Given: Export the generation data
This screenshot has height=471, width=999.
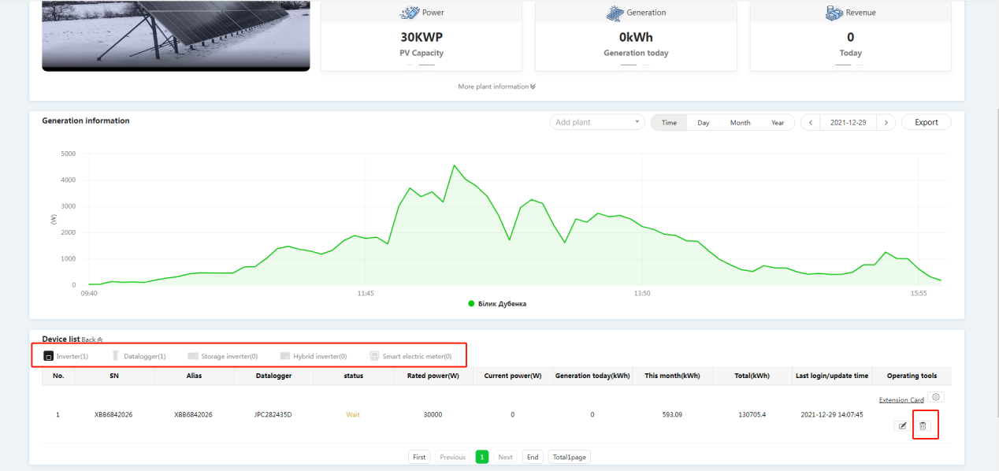Looking at the screenshot, I should tap(927, 122).
